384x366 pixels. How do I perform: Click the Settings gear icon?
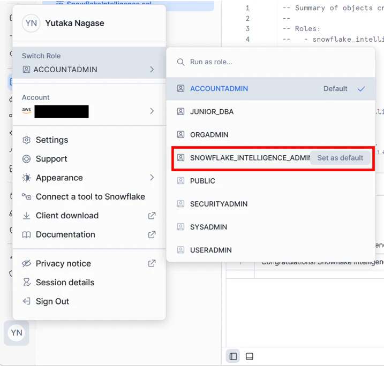26,140
